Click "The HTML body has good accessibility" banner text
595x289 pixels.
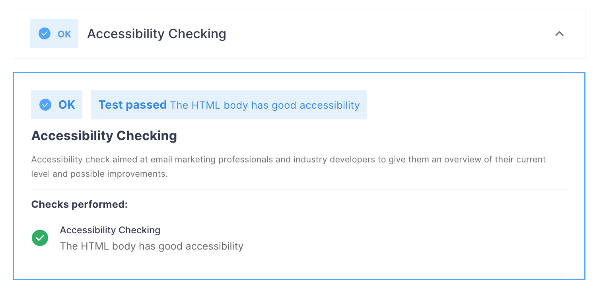[265, 105]
